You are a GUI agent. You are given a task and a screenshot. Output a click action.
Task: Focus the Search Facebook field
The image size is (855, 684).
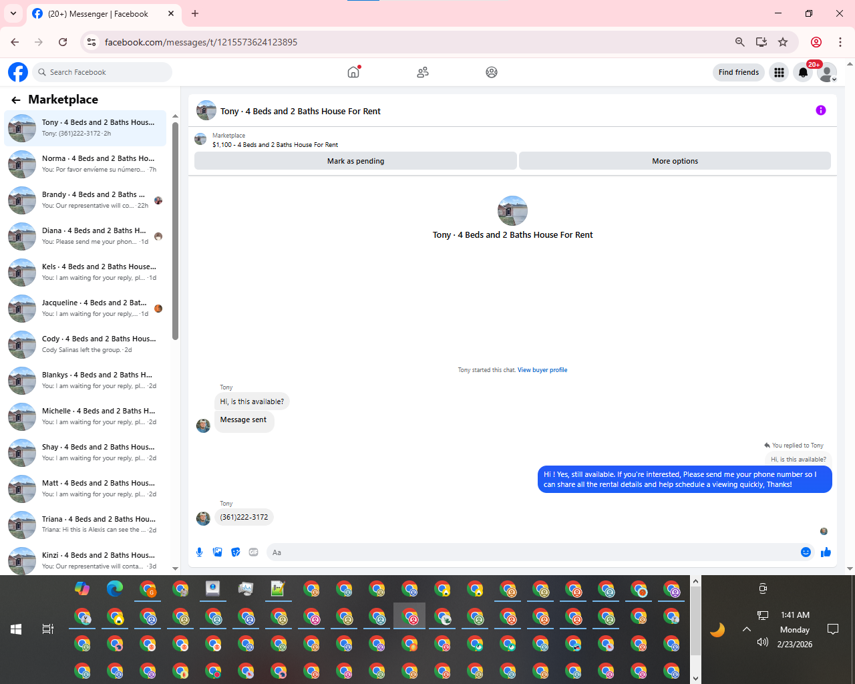102,72
